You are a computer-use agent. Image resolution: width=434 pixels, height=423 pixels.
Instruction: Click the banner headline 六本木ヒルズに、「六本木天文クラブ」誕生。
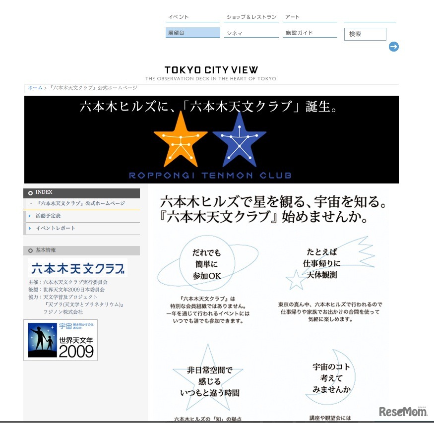pyautogui.click(x=208, y=107)
